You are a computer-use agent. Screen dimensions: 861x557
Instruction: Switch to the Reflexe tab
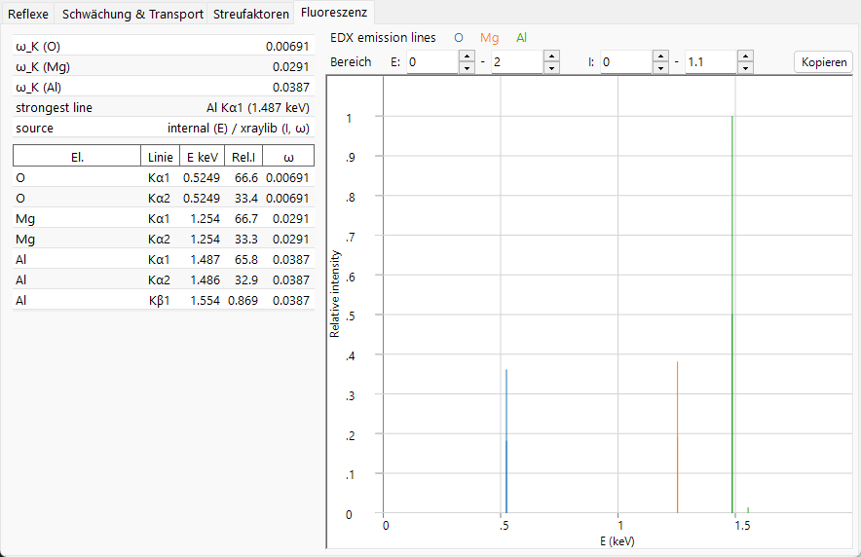coord(28,14)
